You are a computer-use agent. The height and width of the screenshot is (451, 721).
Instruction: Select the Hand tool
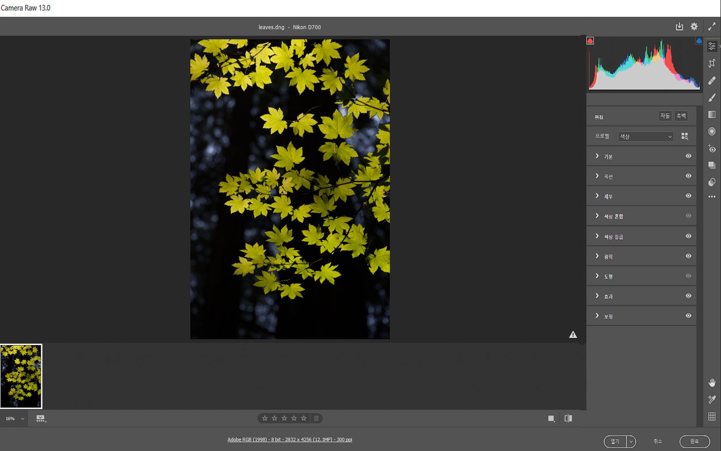click(712, 383)
